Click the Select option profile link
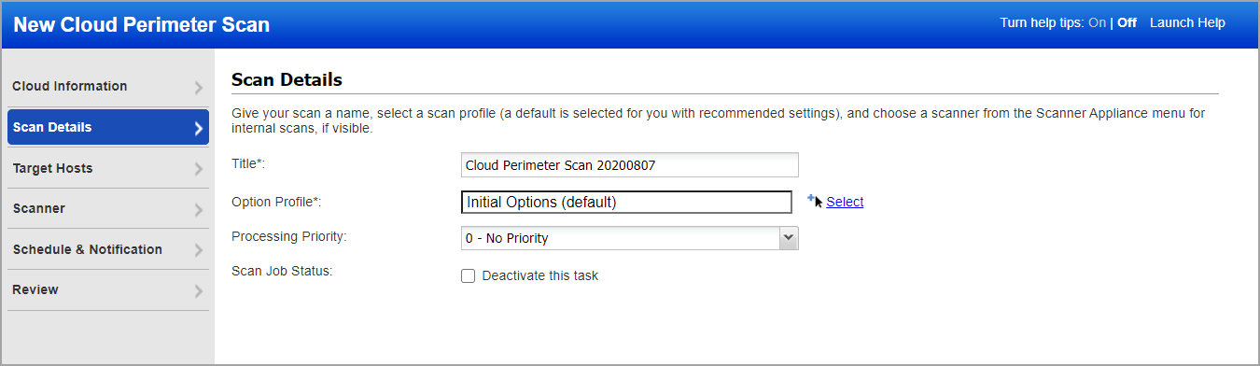The width and height of the screenshot is (1260, 366). [845, 202]
